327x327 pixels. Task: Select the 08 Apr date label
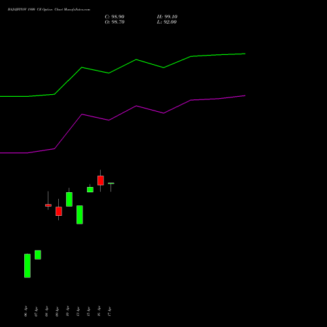tap(46, 311)
